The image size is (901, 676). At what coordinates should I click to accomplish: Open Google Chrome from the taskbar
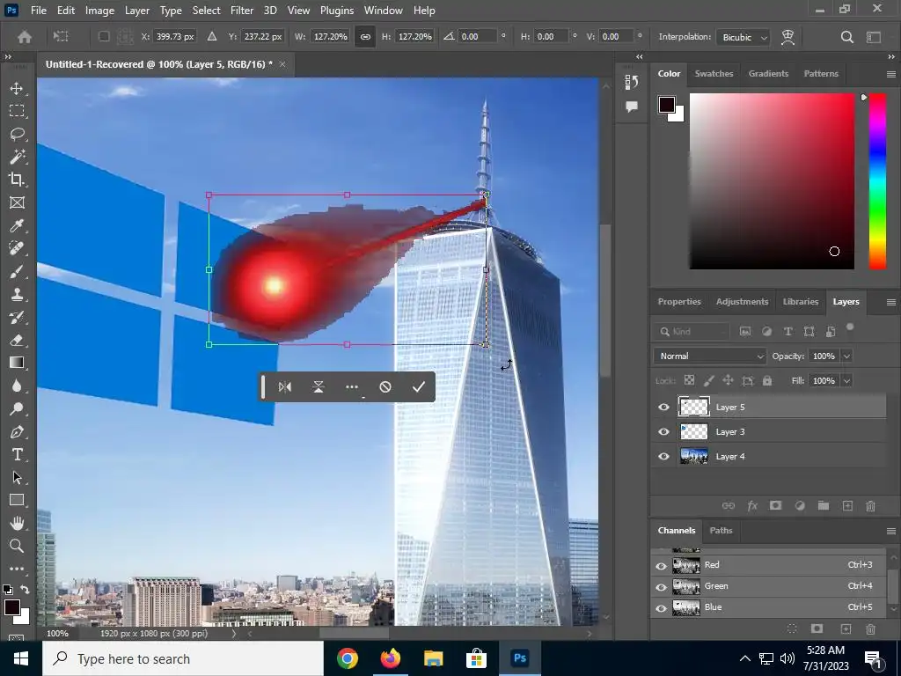(x=348, y=658)
